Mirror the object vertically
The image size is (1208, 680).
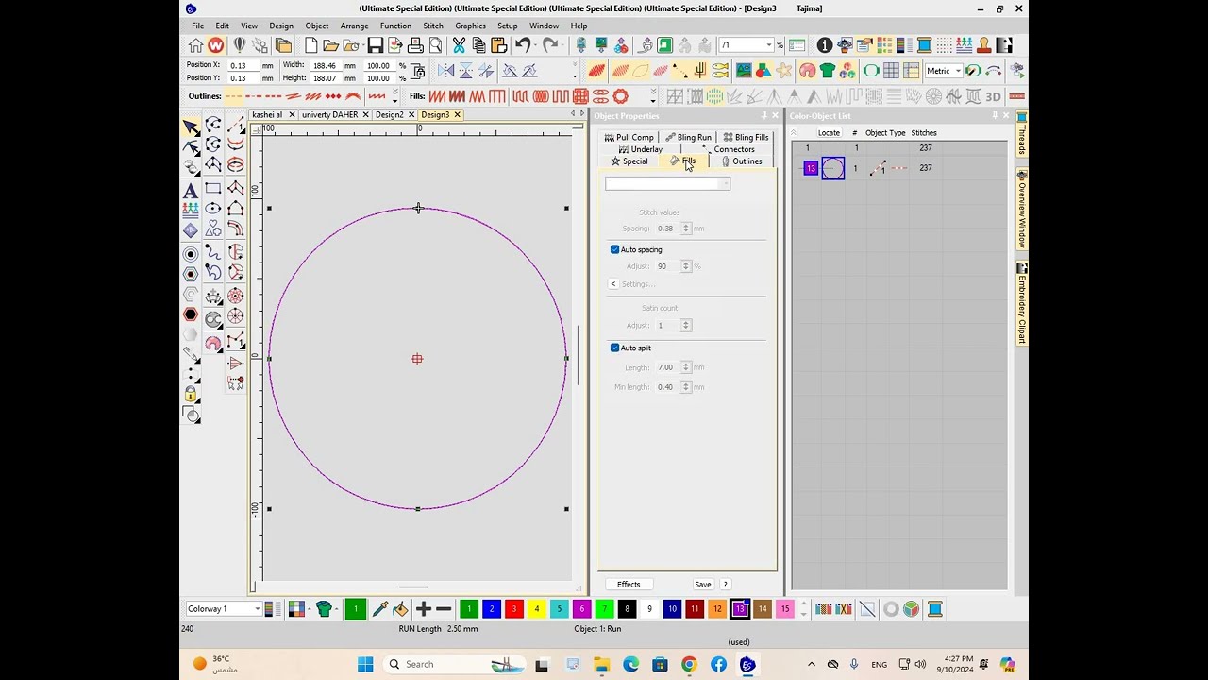[x=466, y=71]
